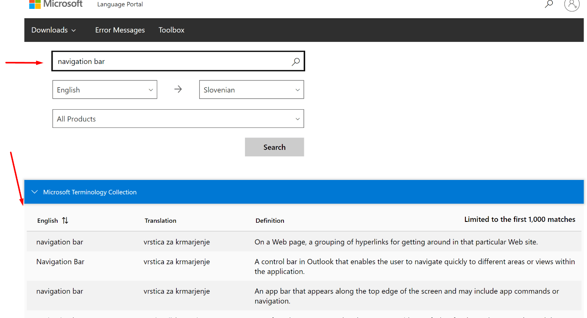The height and width of the screenshot is (318, 587).
Task: Click the 'grouping of hyperlinks' definition text
Action: click(x=396, y=242)
